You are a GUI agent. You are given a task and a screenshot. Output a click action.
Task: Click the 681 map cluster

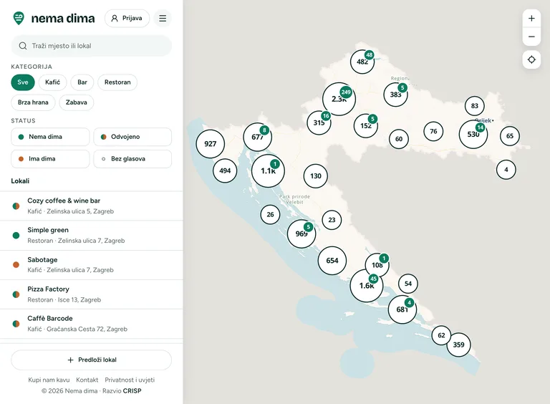coord(402,309)
